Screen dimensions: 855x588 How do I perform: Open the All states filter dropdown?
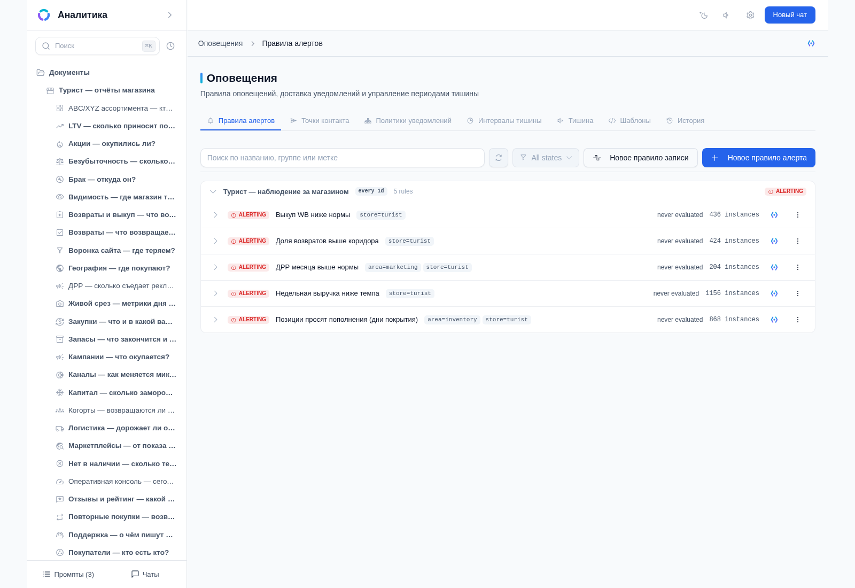[x=546, y=158]
